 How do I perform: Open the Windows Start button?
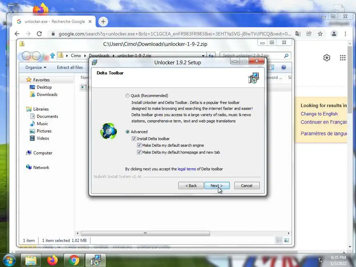[9, 260]
